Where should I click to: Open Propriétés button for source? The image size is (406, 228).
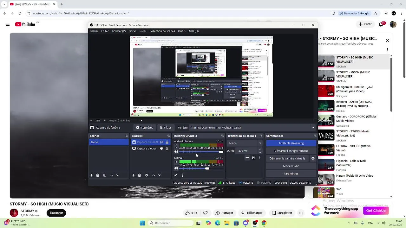145,128
